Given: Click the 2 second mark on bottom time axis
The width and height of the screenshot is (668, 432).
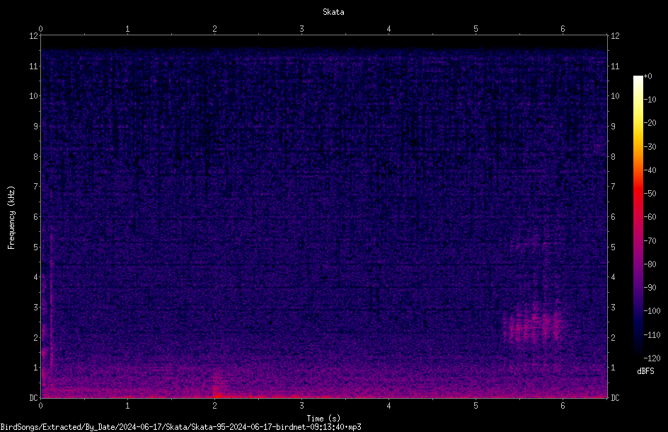Looking at the screenshot, I should pyautogui.click(x=214, y=406).
